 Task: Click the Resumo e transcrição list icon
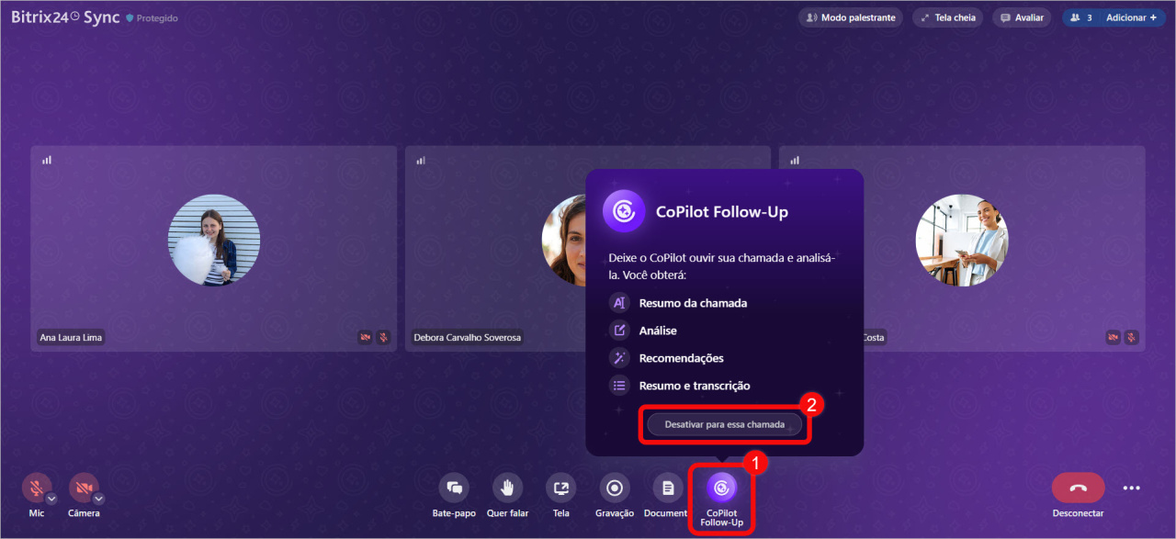pos(619,386)
